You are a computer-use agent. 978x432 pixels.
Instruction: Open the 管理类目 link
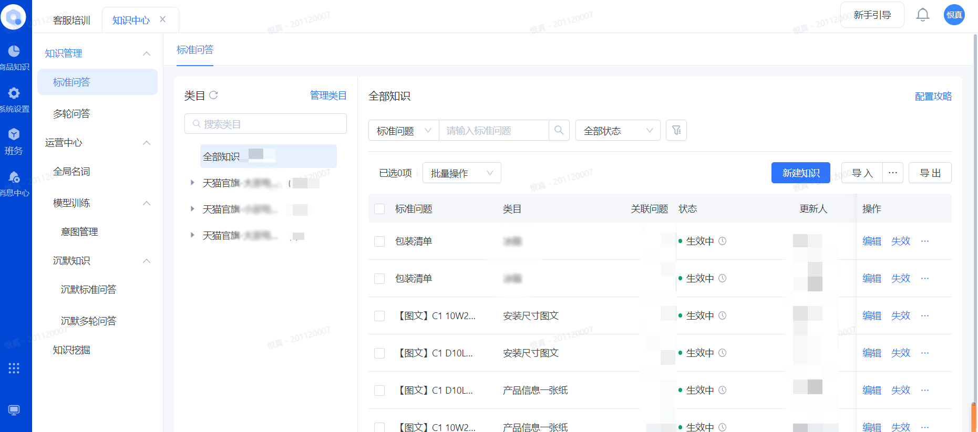click(x=328, y=96)
